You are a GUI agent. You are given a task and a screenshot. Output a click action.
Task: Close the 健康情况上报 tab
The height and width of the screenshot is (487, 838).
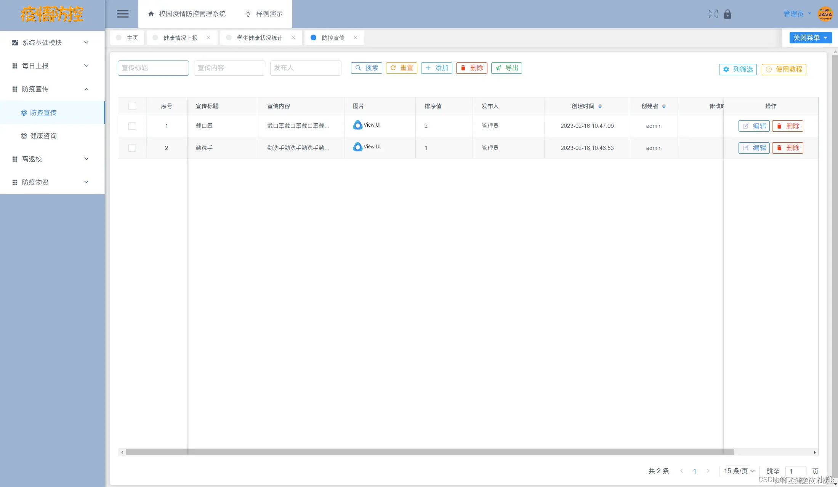pos(208,37)
